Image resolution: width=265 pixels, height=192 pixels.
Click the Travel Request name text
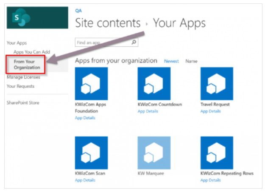[215, 104]
